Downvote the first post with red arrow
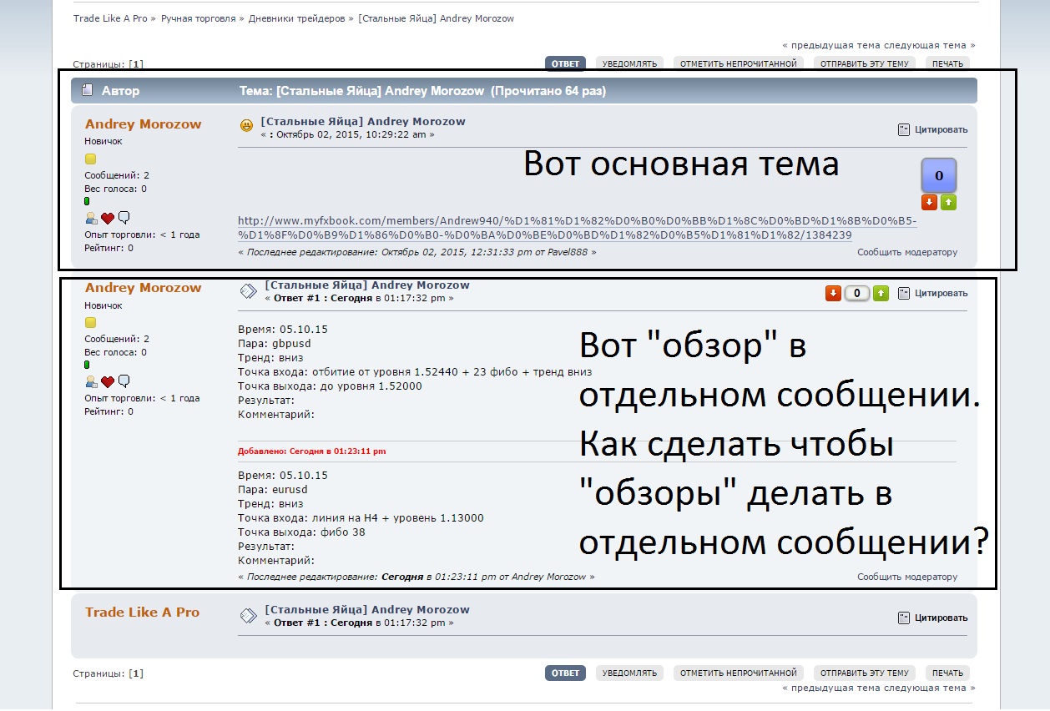 pyautogui.click(x=929, y=203)
